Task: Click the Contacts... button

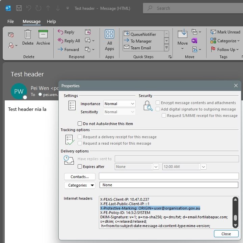Action: point(80,176)
